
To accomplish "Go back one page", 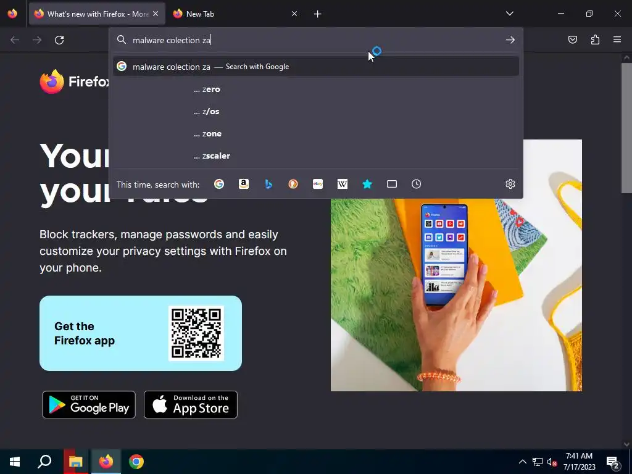I will (15, 40).
